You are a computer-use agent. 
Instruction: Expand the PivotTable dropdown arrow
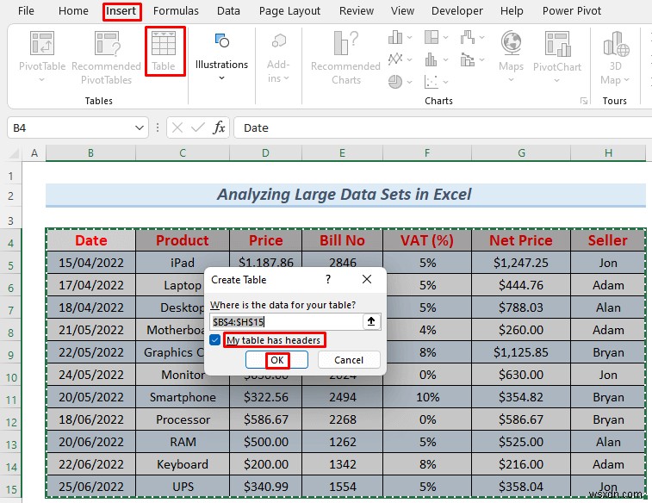point(41,79)
